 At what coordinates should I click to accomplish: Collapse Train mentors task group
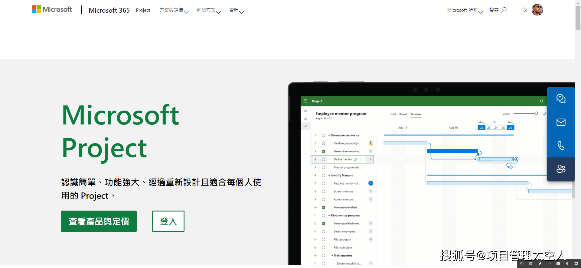coord(332,255)
